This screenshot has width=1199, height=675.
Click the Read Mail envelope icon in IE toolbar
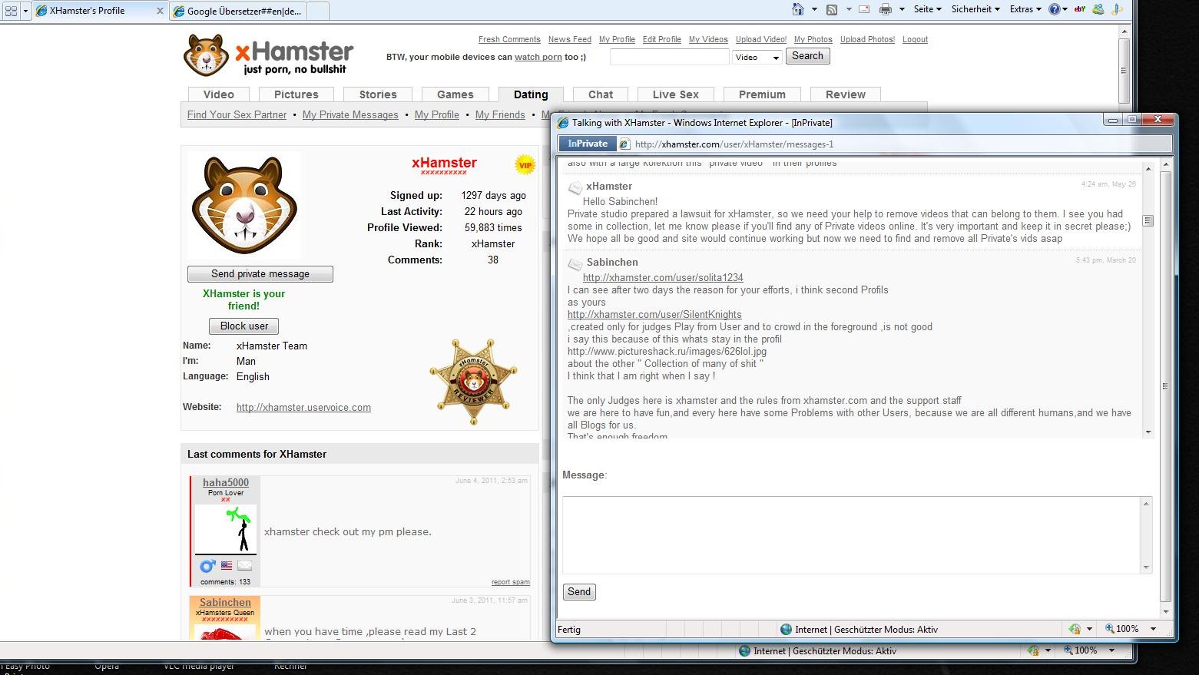tap(864, 9)
